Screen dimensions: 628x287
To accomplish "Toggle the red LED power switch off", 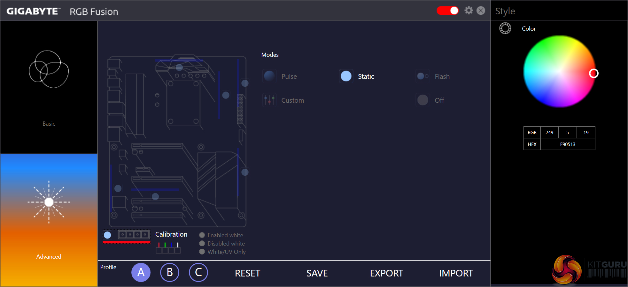I will point(447,11).
